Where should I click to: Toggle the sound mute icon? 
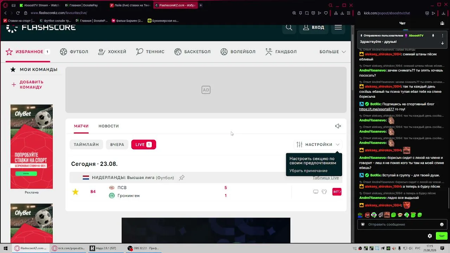(x=338, y=126)
